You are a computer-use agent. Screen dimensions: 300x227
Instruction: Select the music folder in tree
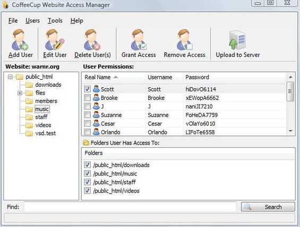42,109
